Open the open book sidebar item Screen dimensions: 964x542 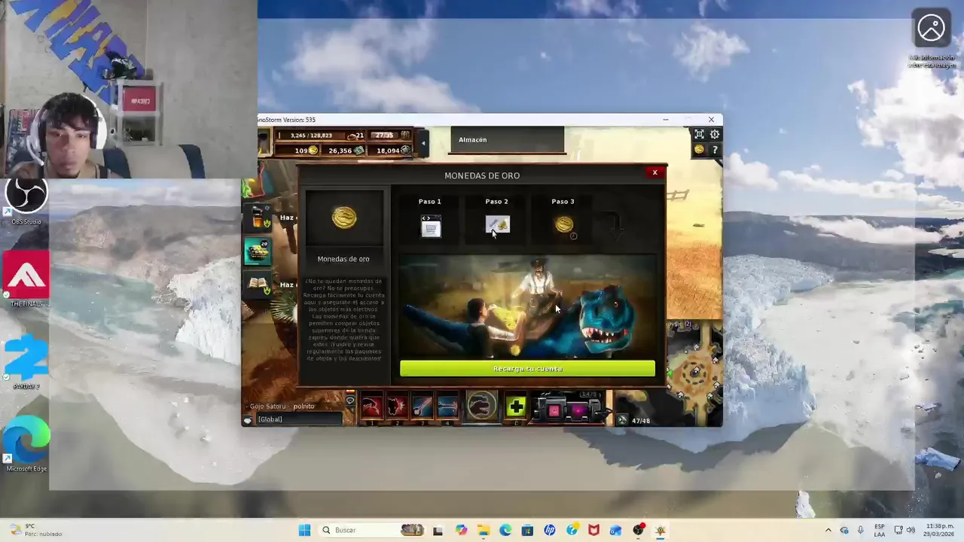(258, 285)
